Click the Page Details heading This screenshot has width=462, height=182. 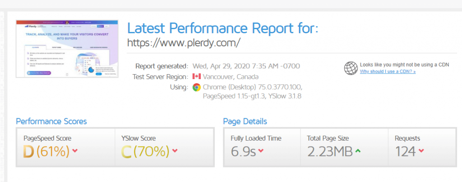pyautogui.click(x=245, y=121)
